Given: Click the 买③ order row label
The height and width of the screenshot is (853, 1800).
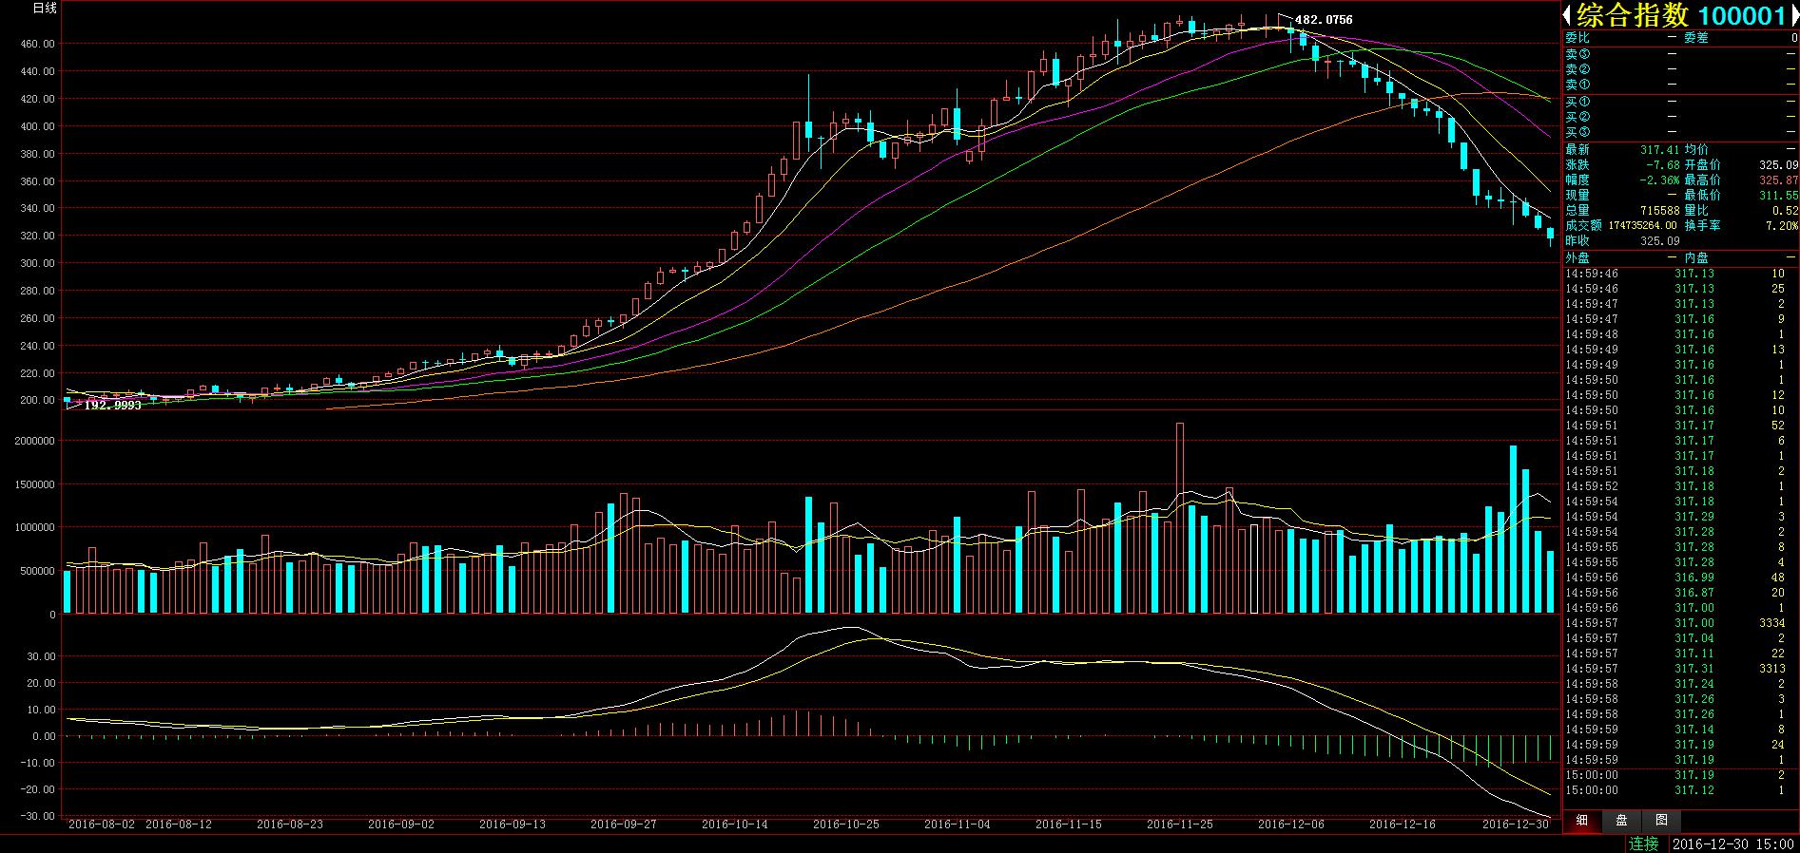Looking at the screenshot, I should pyautogui.click(x=1577, y=133).
